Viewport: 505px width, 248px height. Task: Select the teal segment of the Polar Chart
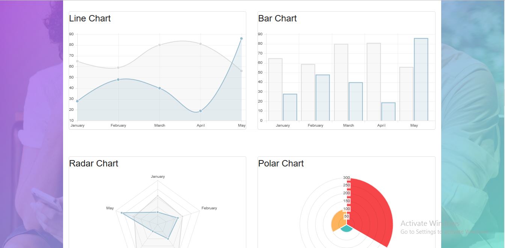pos(346,228)
